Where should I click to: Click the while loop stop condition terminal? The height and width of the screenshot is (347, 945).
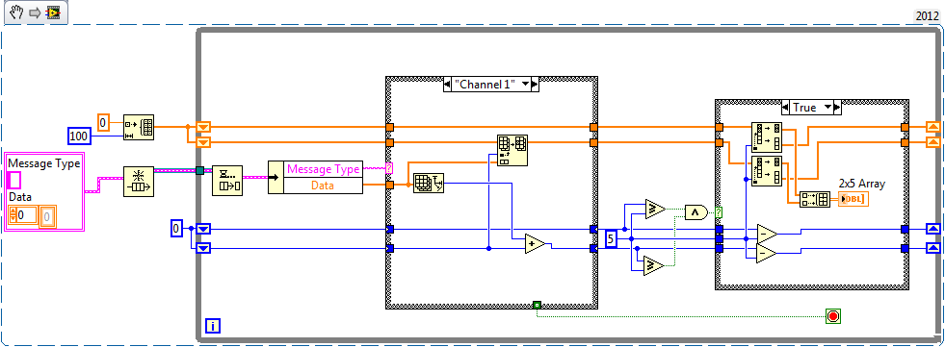(x=833, y=315)
